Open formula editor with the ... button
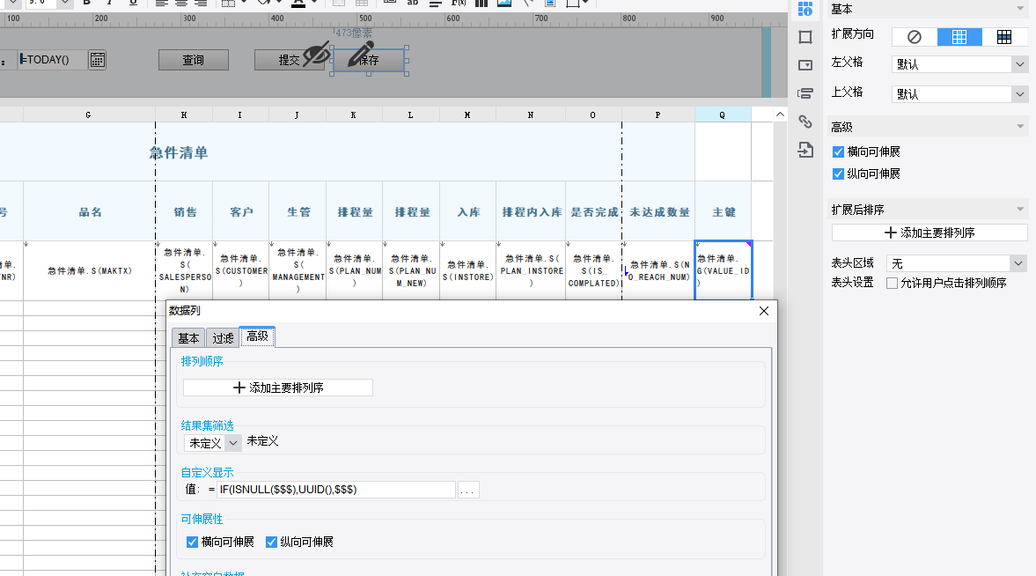 (x=467, y=490)
